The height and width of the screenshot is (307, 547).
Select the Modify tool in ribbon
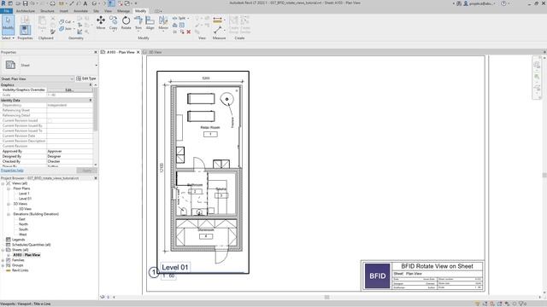pos(8,25)
